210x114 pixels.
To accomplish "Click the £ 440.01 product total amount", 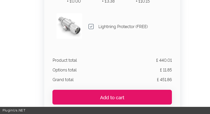I will tap(164, 60).
